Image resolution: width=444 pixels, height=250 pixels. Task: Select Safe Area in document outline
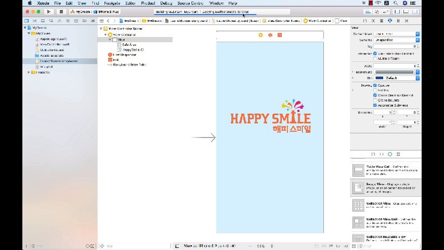pyautogui.click(x=129, y=45)
